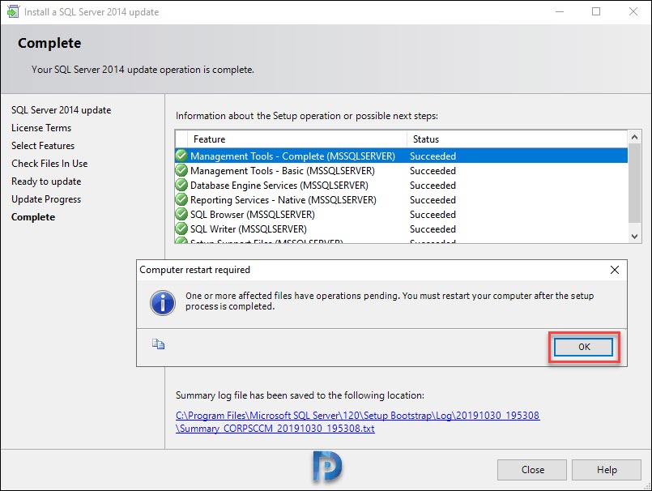Select the Management Tools - Basic row

[x=401, y=171]
